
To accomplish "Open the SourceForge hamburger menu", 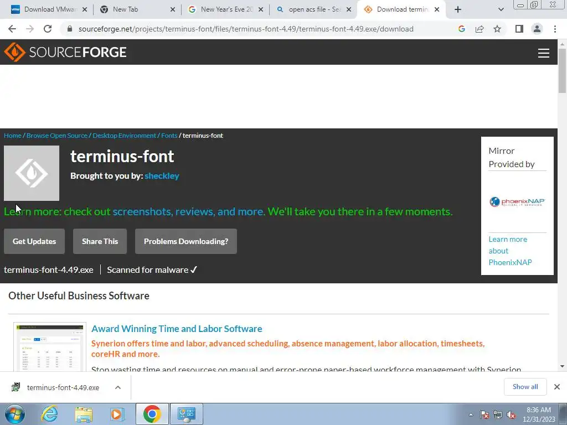I will tap(544, 53).
